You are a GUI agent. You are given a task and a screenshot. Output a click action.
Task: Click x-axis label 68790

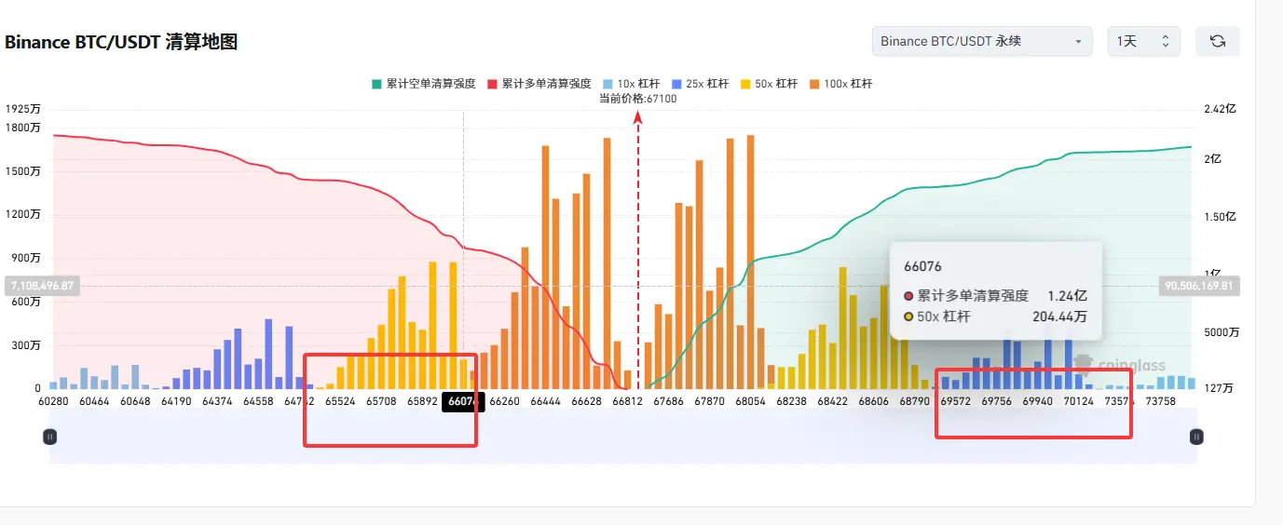coord(914,401)
